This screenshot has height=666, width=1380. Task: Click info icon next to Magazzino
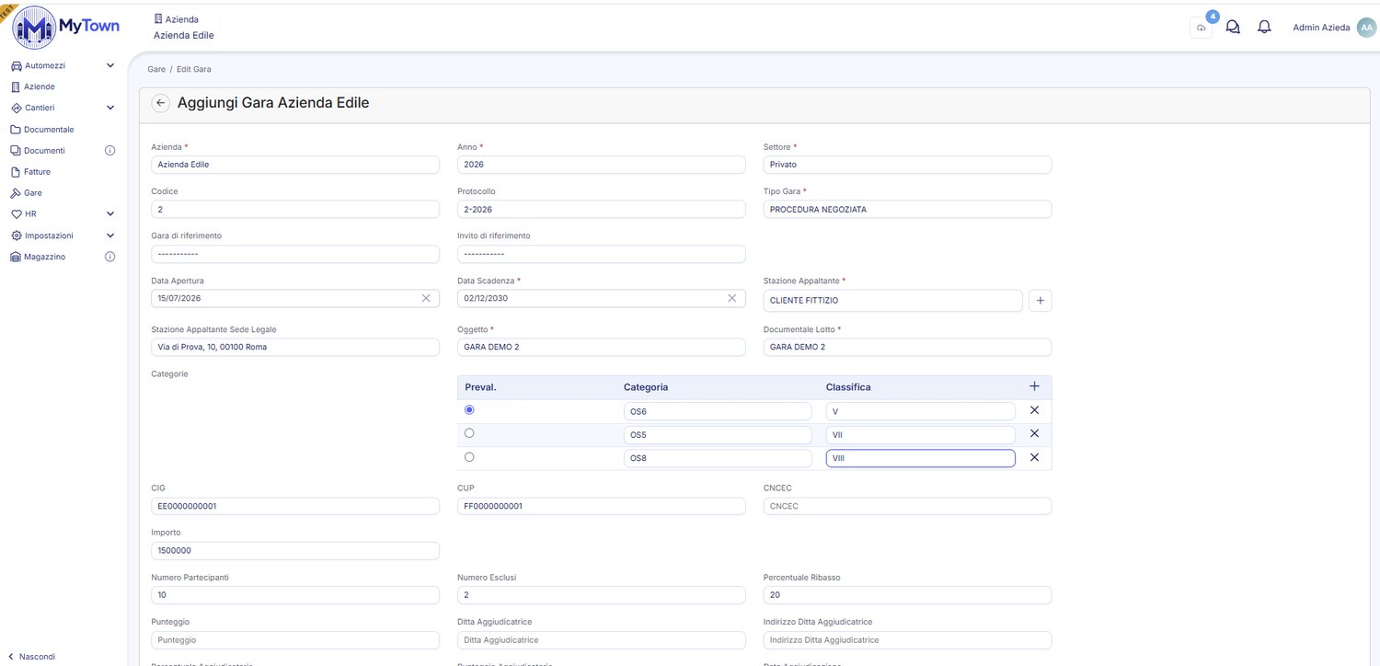(x=109, y=257)
